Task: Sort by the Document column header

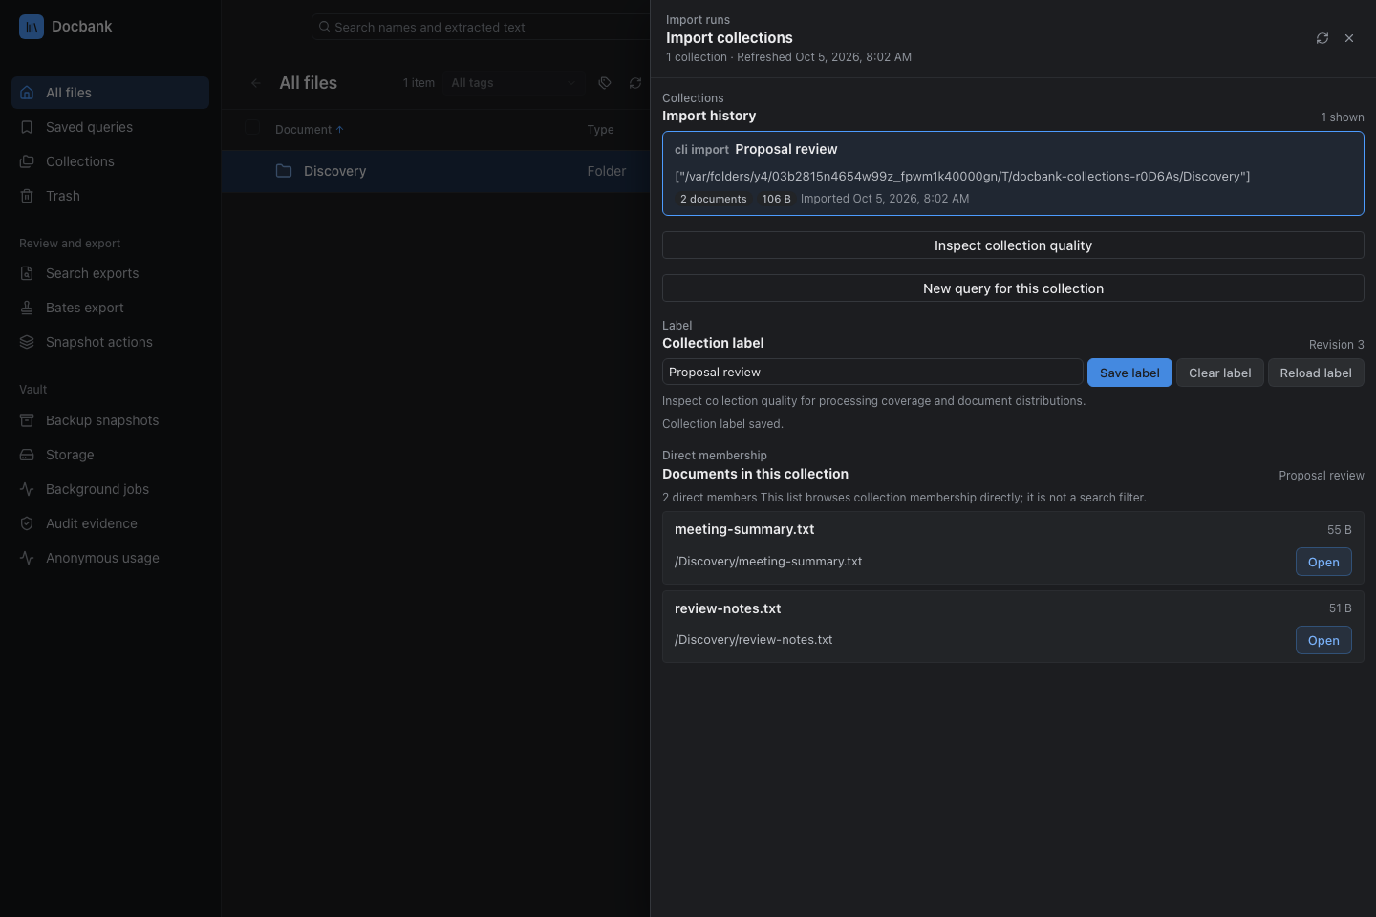Action: [x=309, y=130]
